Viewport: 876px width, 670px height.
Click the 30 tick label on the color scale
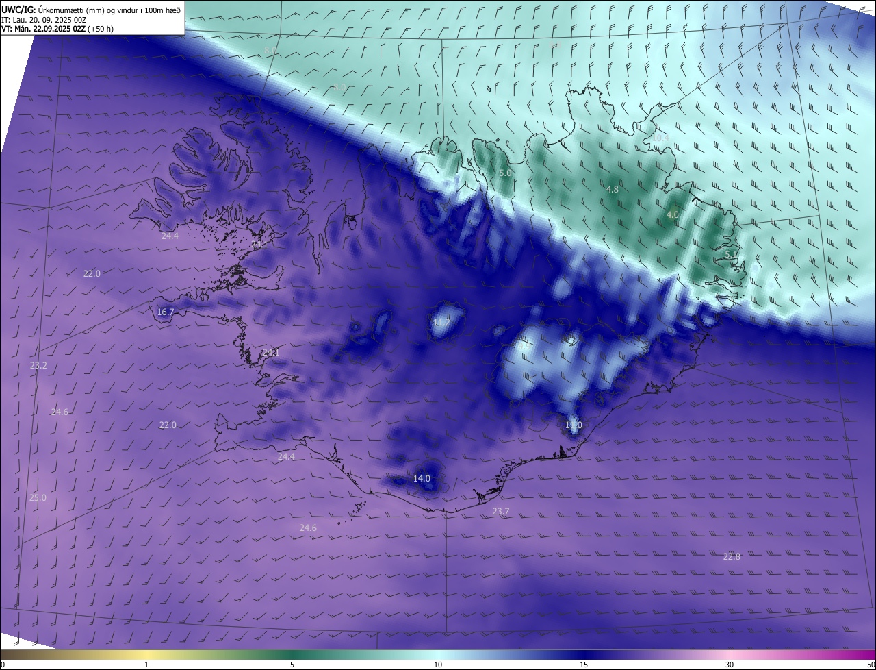[x=730, y=665]
